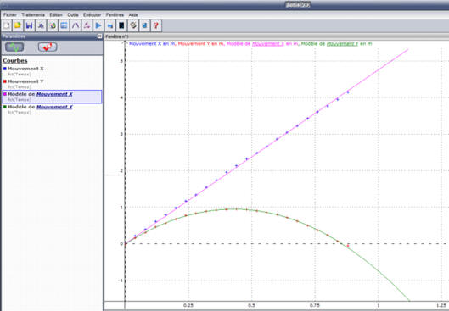Viewport: 449px width, 311px height.
Task: Open the Traitements menu
Action: pos(33,15)
